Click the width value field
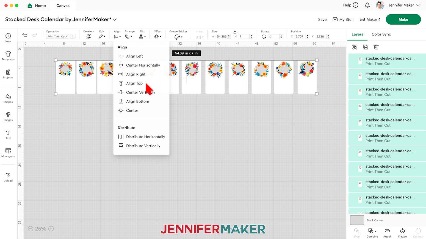426x239 pixels. tap(222, 36)
